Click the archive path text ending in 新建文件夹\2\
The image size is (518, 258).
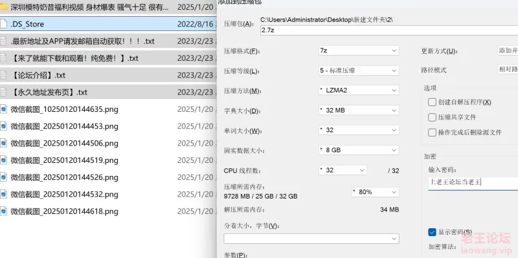point(326,20)
